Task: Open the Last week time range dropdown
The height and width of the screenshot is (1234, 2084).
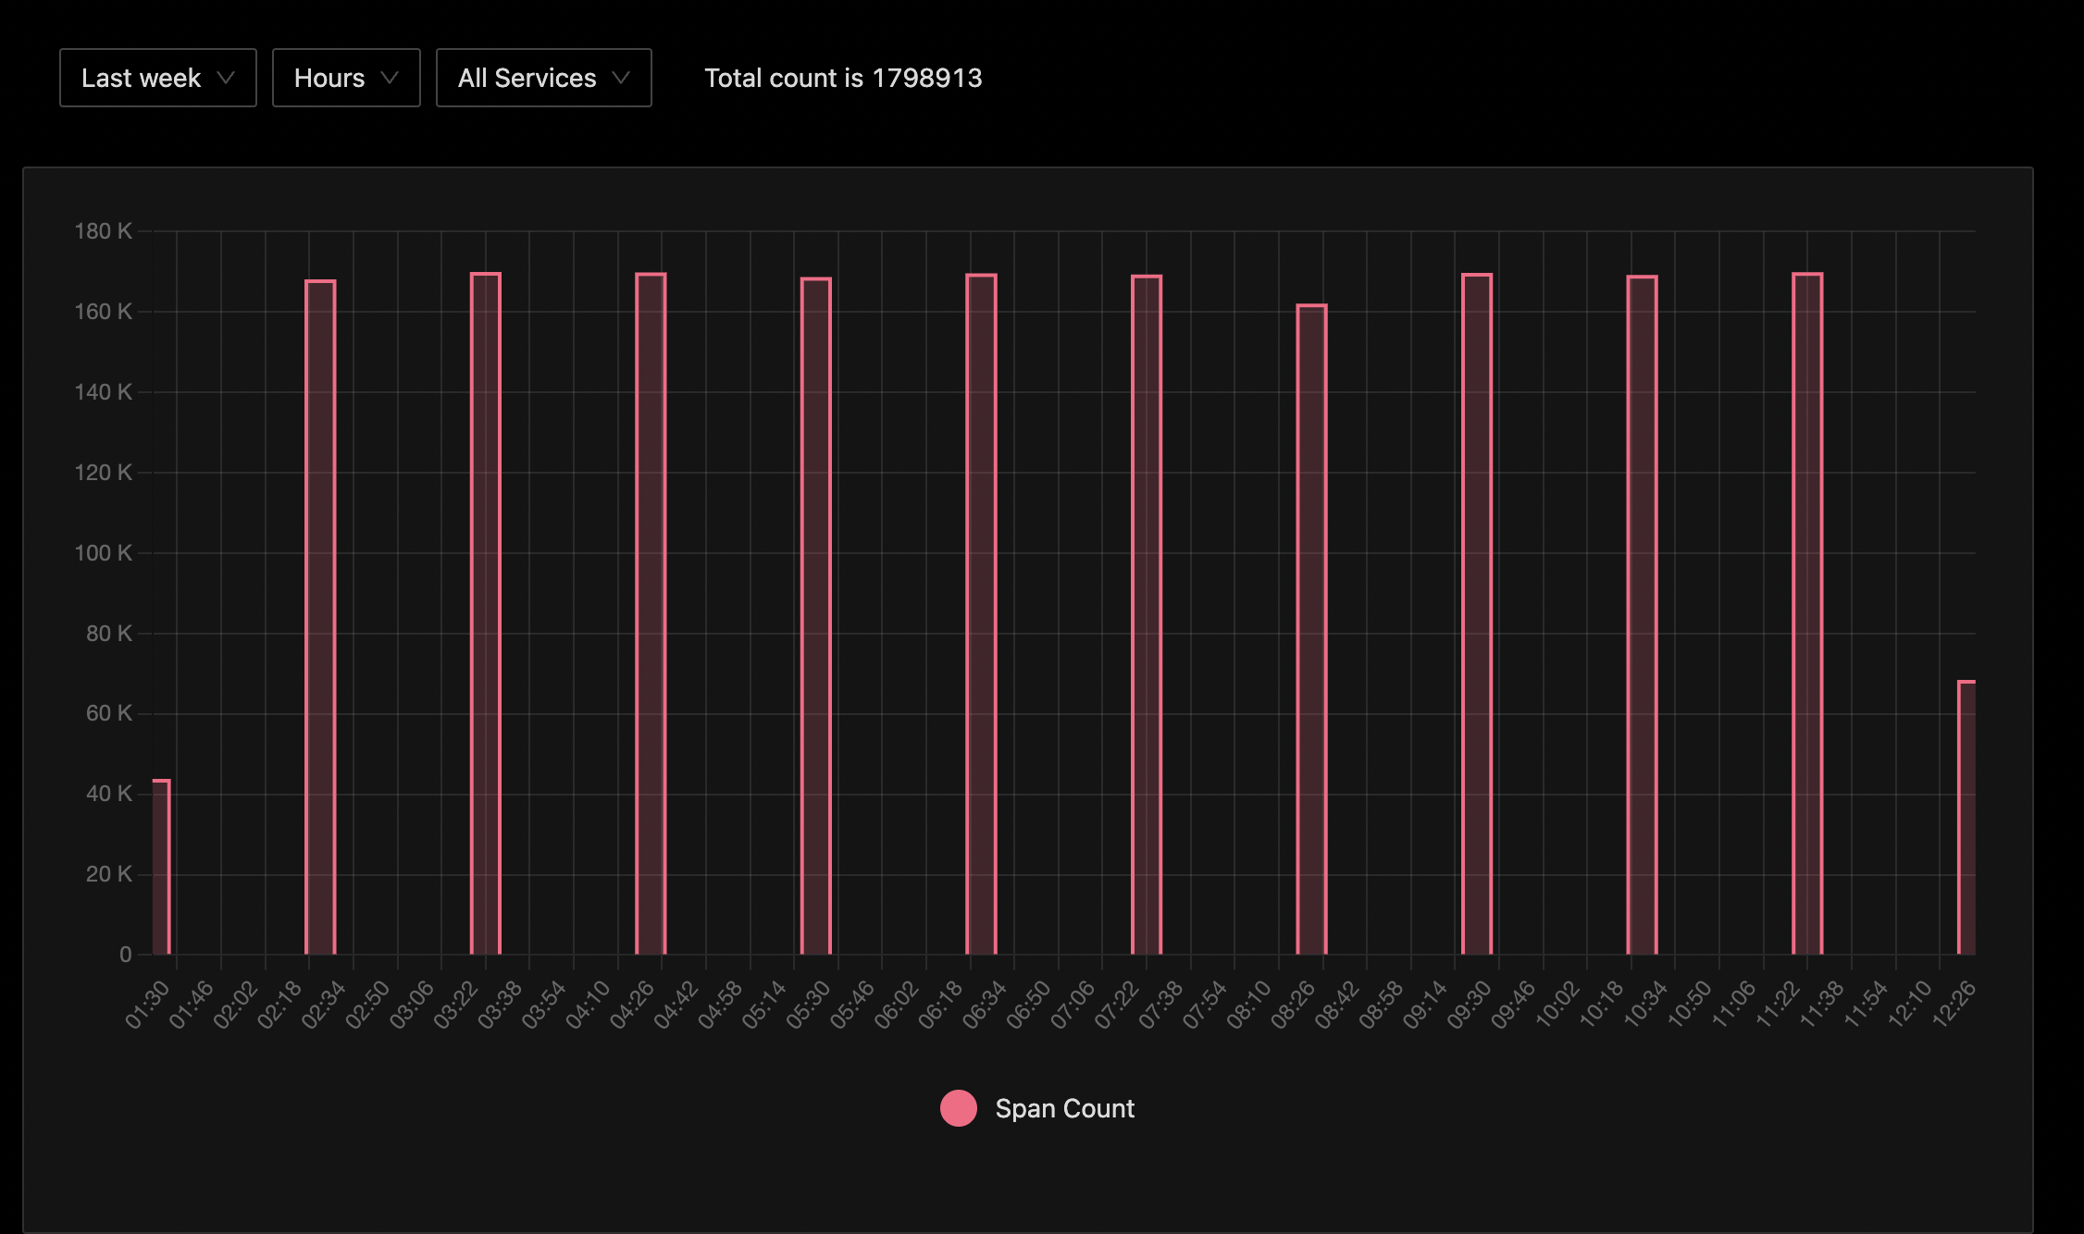Action: tap(157, 78)
